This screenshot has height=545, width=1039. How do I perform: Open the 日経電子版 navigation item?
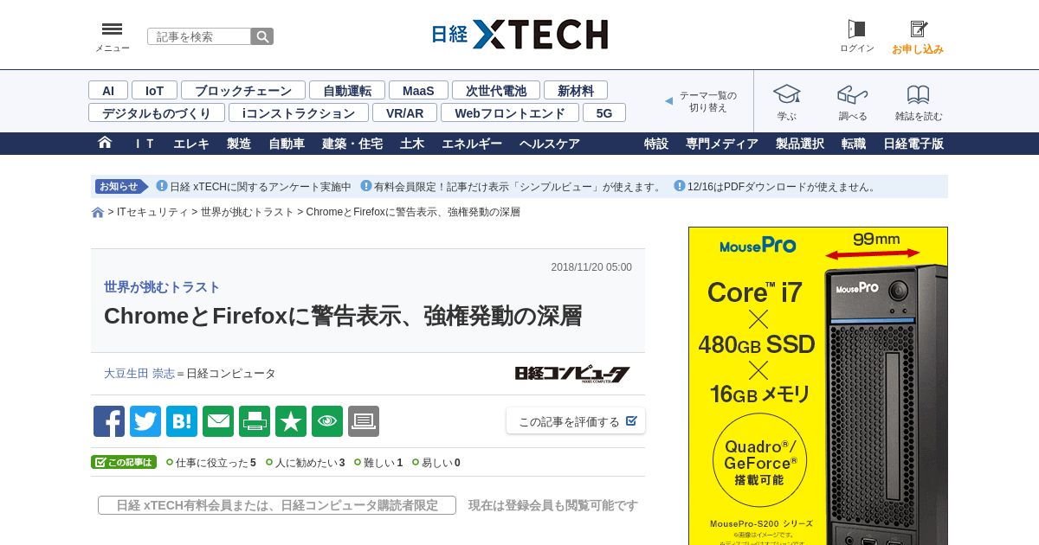tap(913, 144)
